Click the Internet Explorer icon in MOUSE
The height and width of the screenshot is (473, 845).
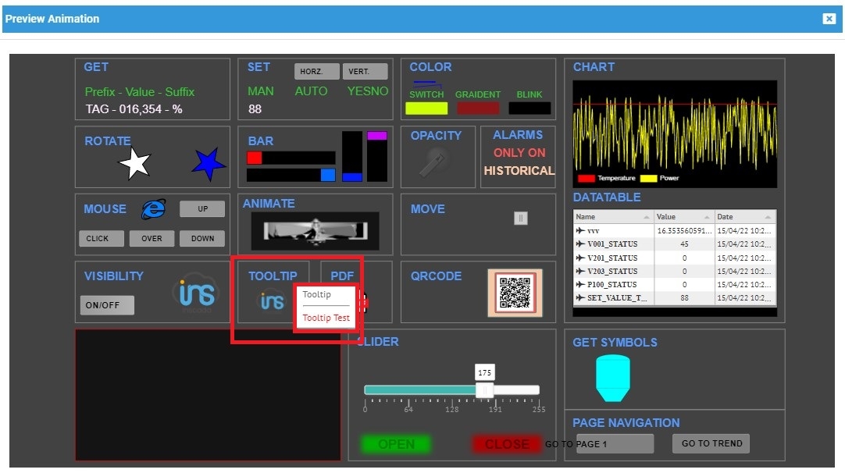154,208
